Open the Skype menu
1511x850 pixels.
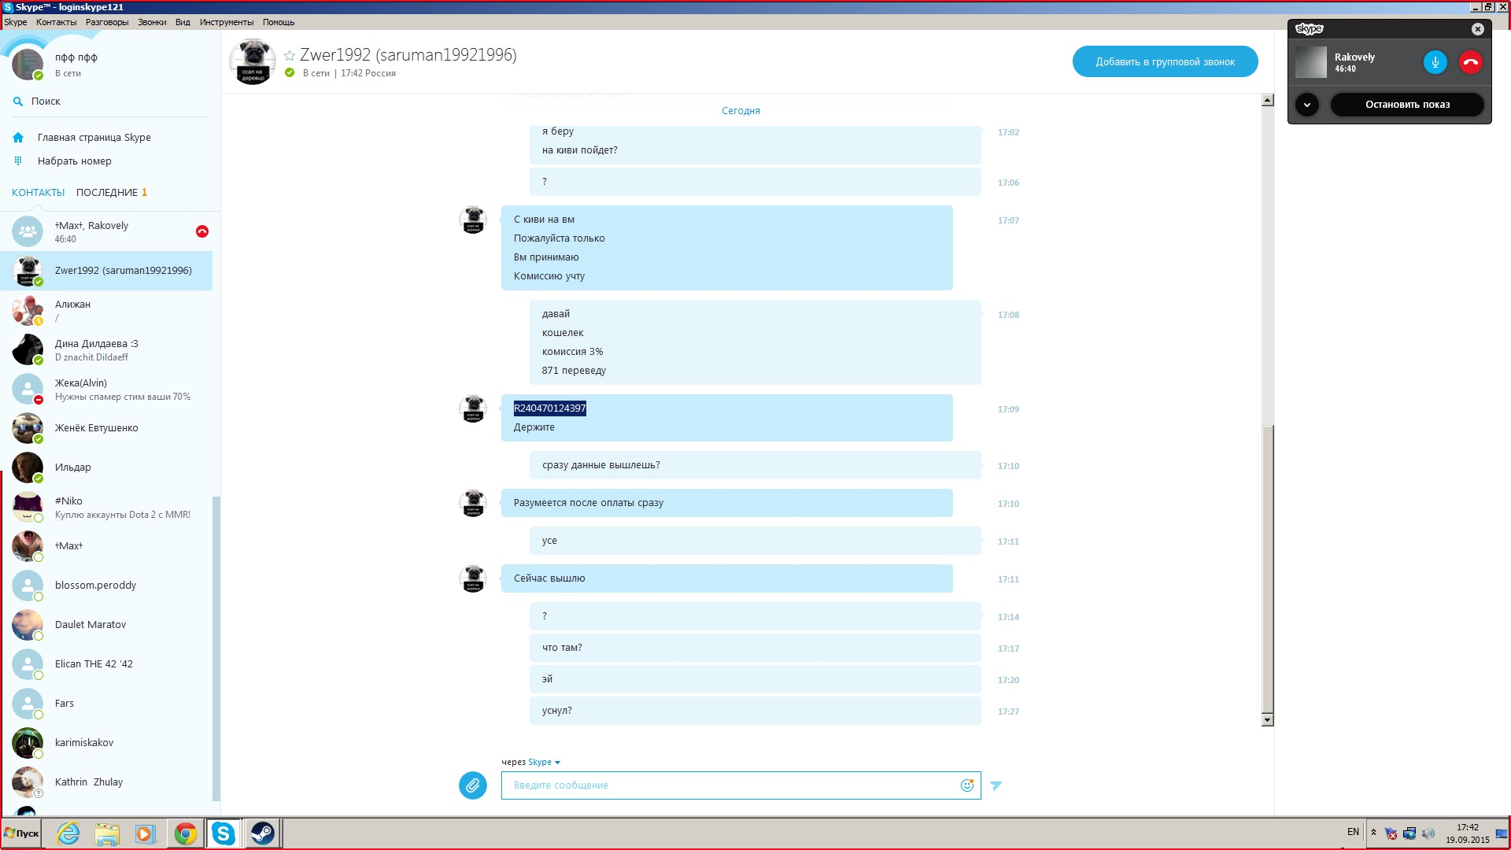click(x=15, y=22)
